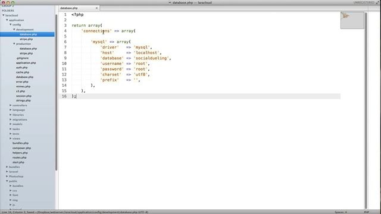Collapse the config folder arrow
Image resolution: width=381 pixels, height=214 pixels.
click(11, 24)
